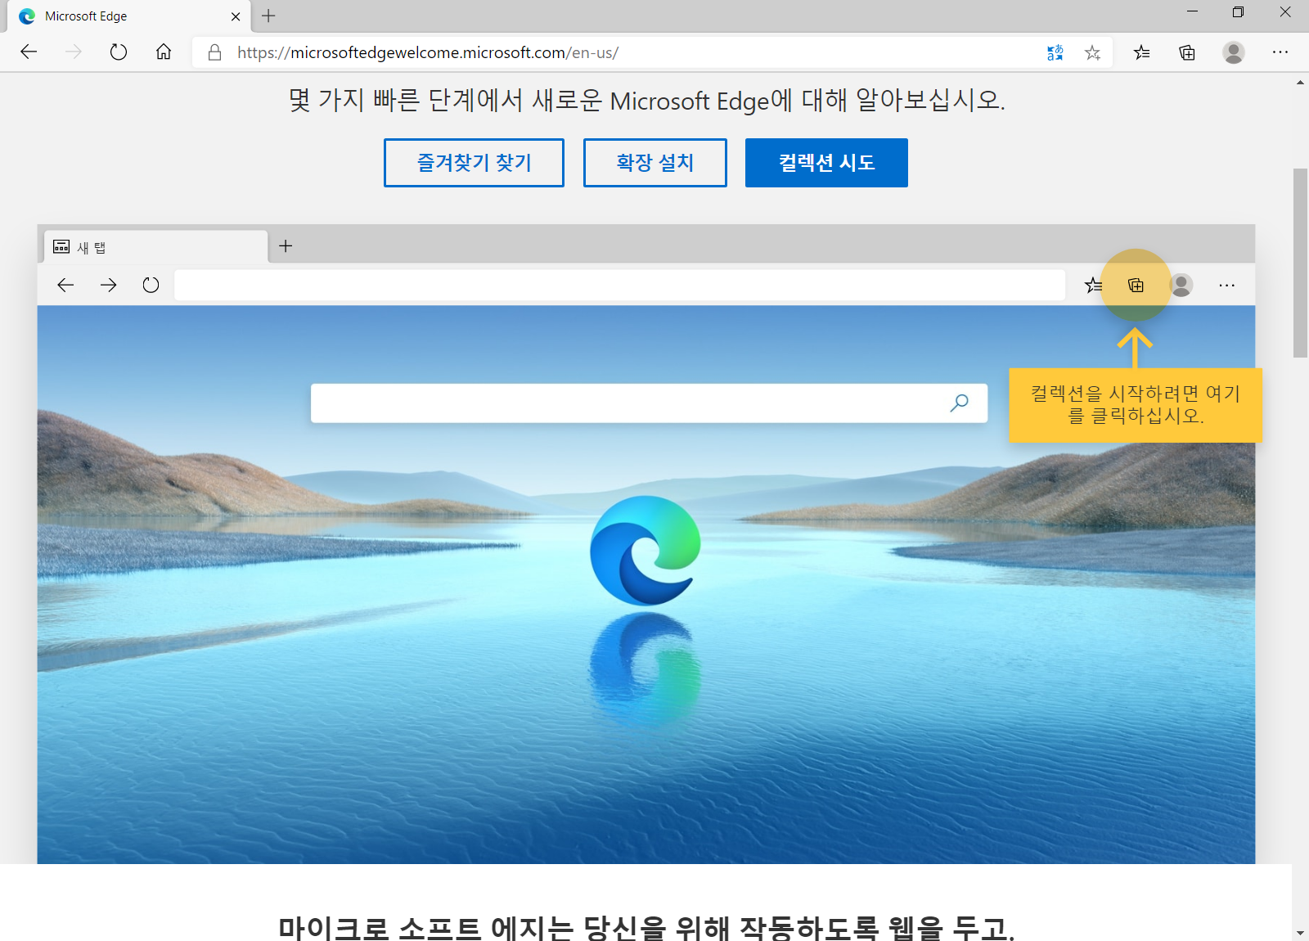Viewport: 1309px width, 941px height.
Task: Select the Microsoft Edge tab
Action: [129, 16]
